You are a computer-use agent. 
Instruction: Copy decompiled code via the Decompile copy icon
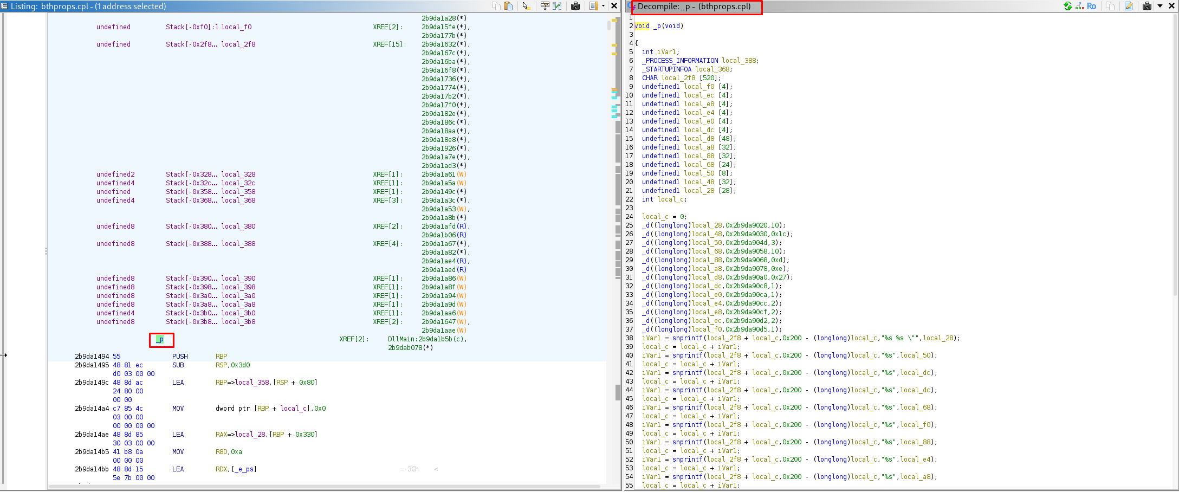click(x=1110, y=5)
